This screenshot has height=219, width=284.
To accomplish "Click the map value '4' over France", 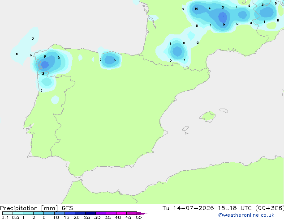I will coord(210,8).
